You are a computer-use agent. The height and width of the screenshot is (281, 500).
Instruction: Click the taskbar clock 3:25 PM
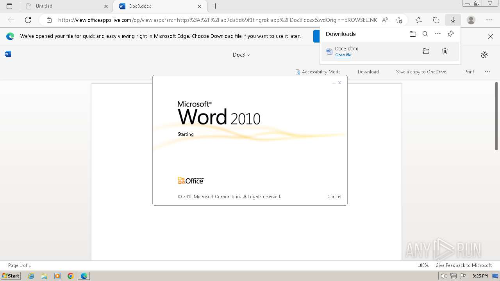click(x=480, y=276)
